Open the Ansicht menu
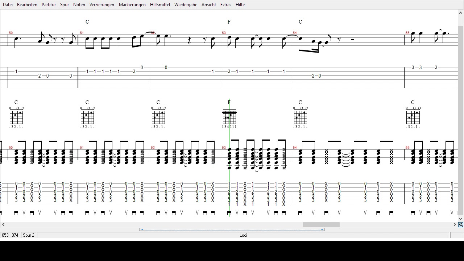The width and height of the screenshot is (464, 261). pos(209,5)
